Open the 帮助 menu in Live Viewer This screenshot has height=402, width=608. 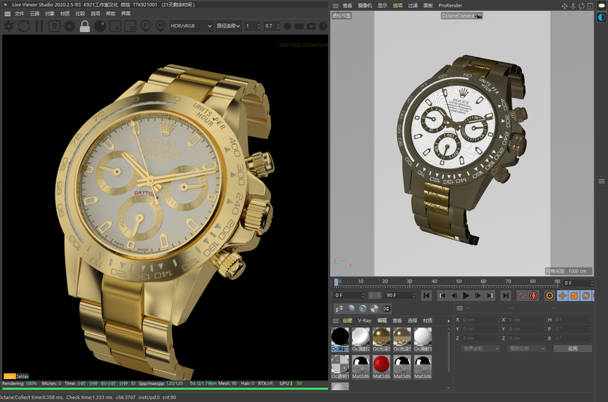[110, 13]
